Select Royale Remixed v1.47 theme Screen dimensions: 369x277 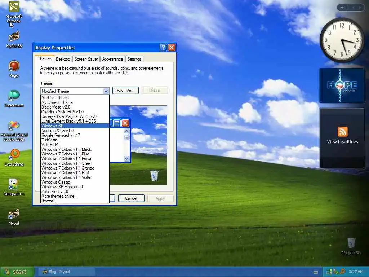point(75,135)
